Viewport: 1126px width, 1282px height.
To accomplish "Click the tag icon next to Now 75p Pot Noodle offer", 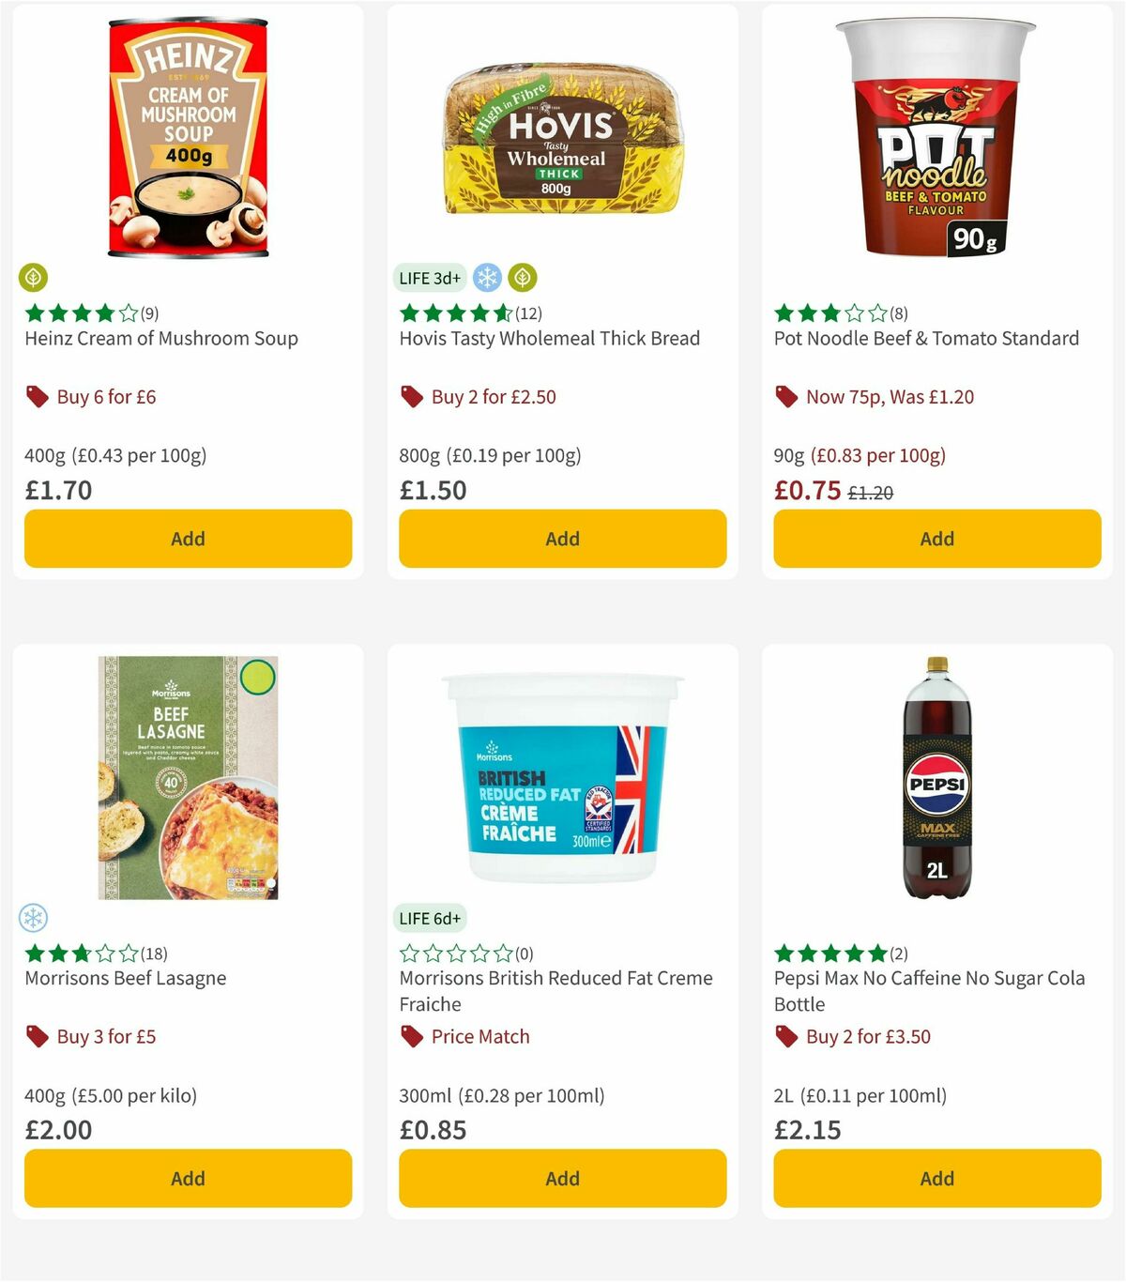I will (x=786, y=397).
